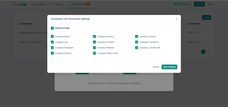This screenshot has width=228, height=107.
Task: Uncheck the Company Name field
Action: click(x=52, y=36)
